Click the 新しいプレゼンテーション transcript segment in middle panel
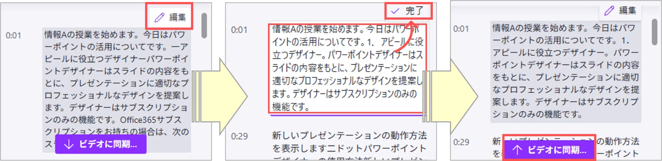Image resolution: width=662 pixels, height=161 pixels. (349, 146)
